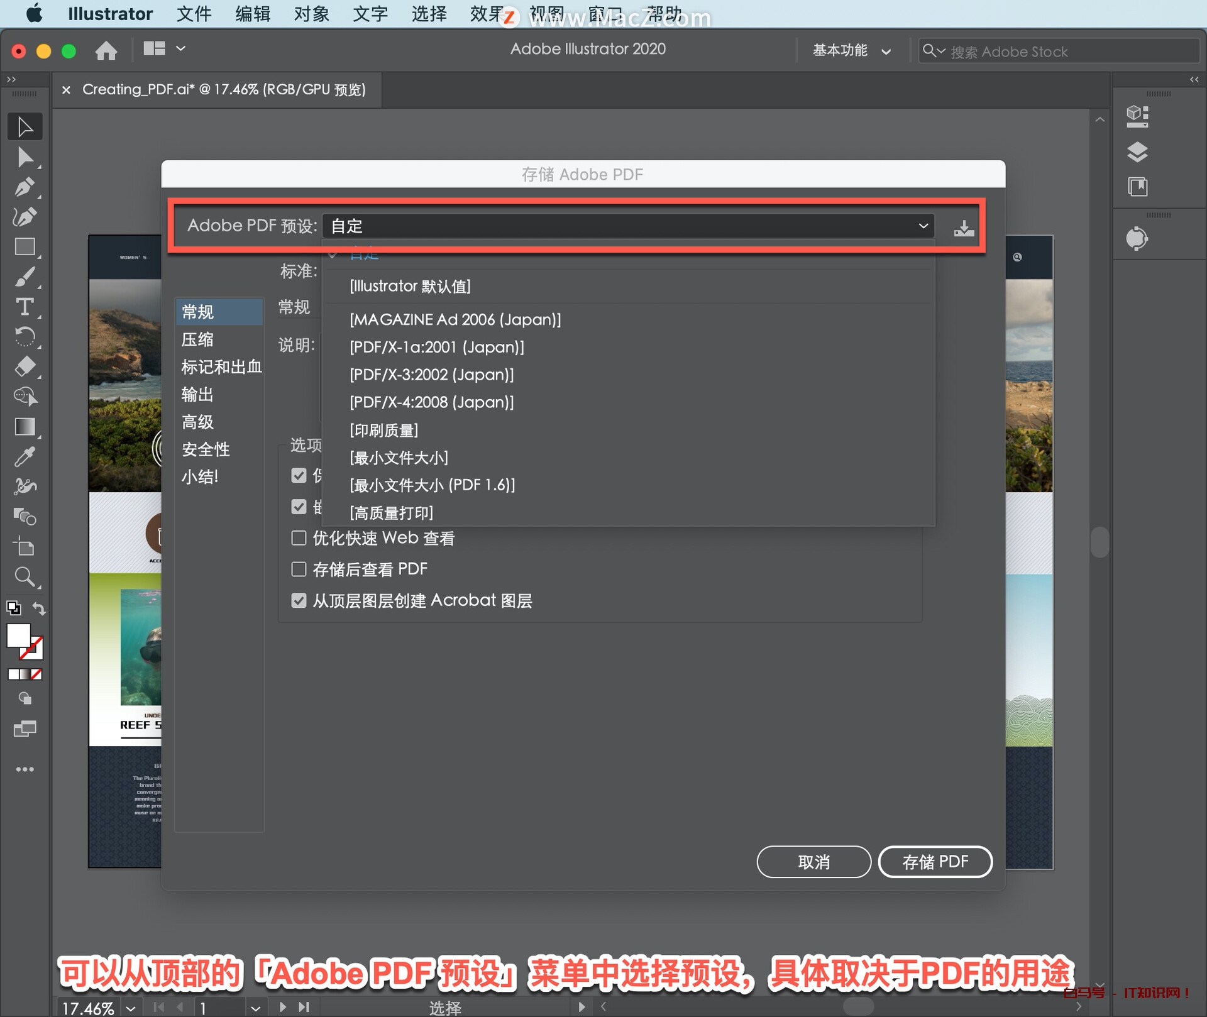Change screen mode icon

click(25, 728)
